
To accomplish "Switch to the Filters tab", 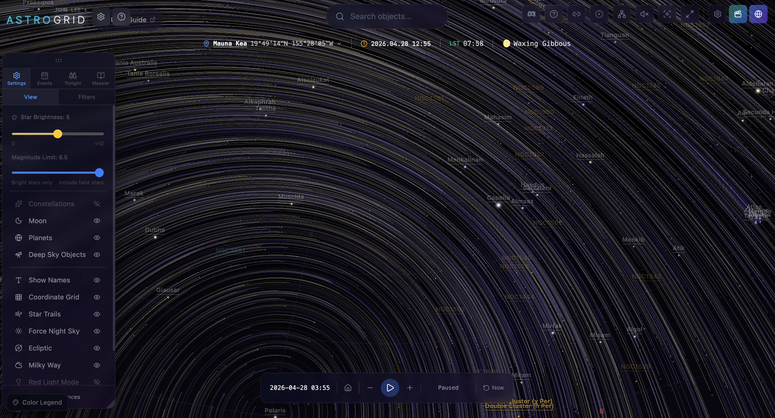I will coord(87,97).
